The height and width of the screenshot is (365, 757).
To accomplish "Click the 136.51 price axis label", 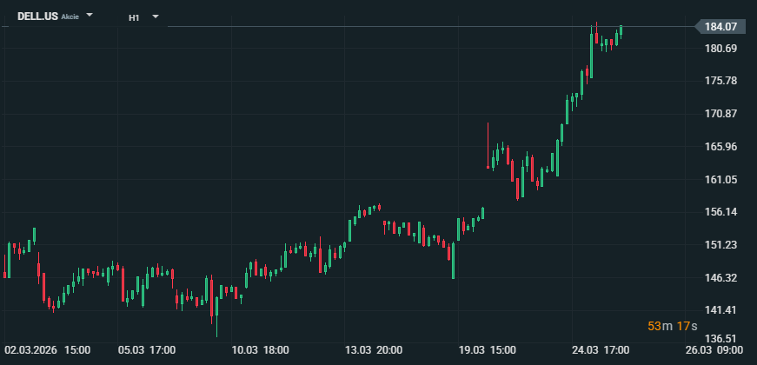I will [720, 339].
